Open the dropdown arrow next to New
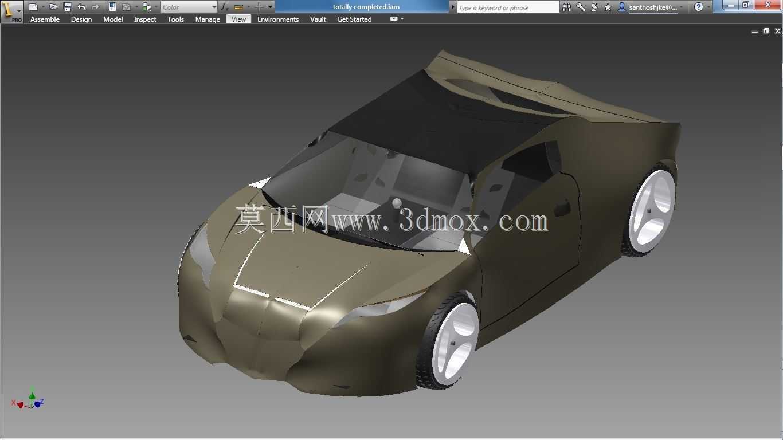The image size is (783, 440). [43, 7]
